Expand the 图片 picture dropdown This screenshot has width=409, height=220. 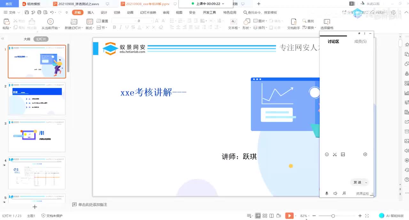coord(260,21)
